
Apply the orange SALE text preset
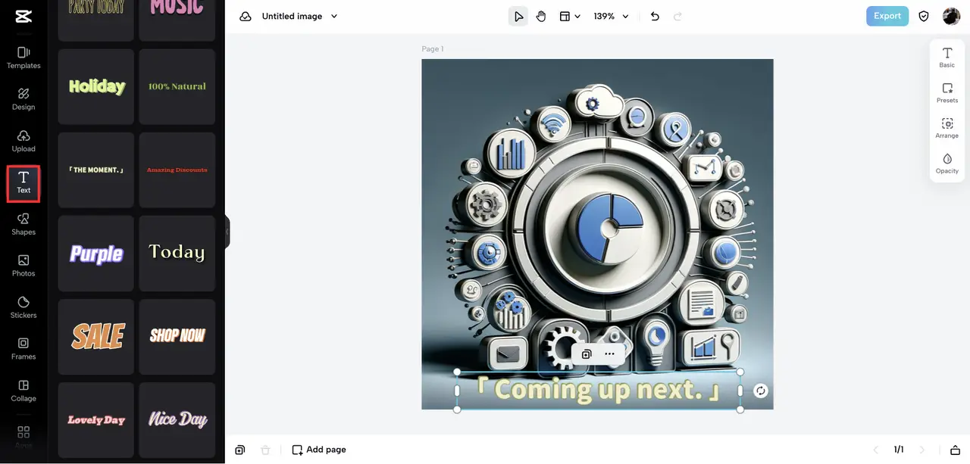pos(96,336)
